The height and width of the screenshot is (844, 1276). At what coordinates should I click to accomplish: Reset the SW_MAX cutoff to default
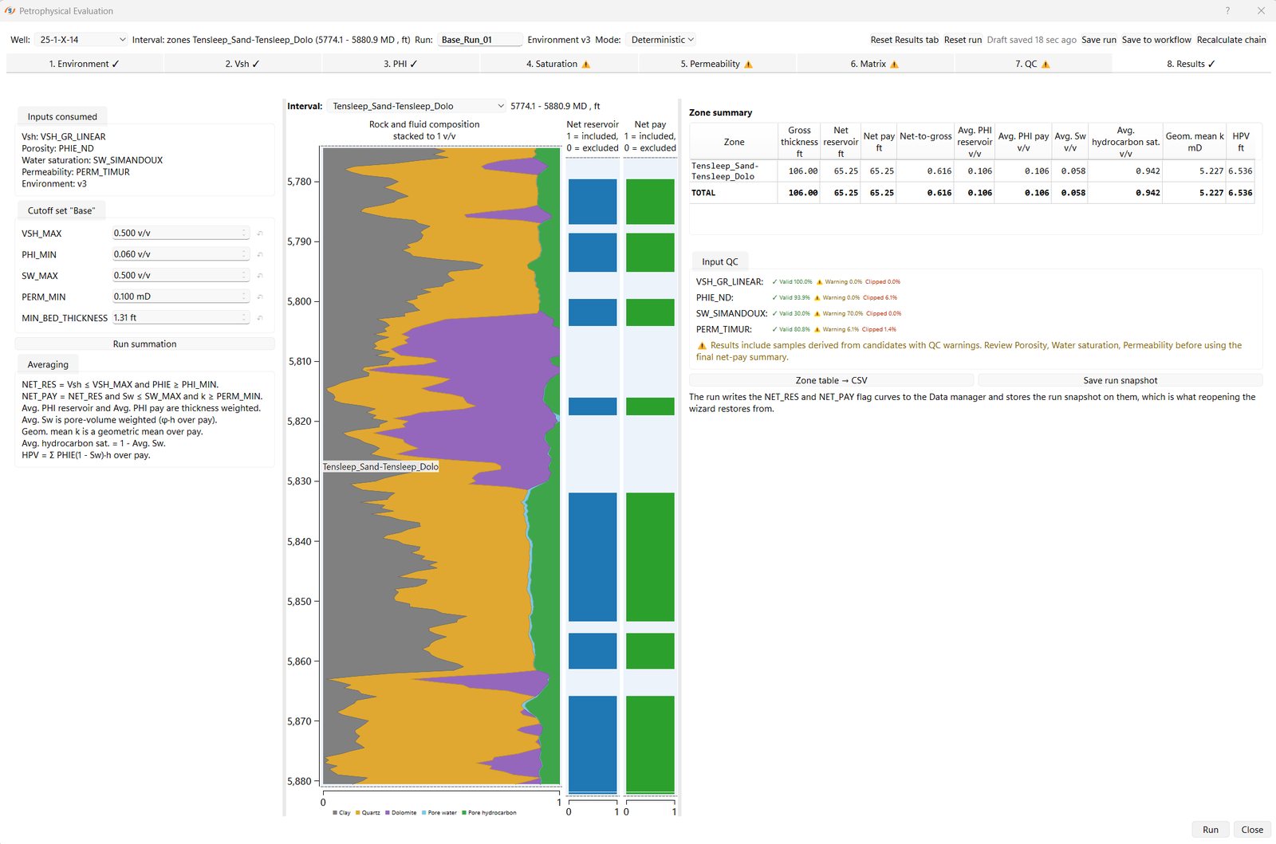pos(260,276)
